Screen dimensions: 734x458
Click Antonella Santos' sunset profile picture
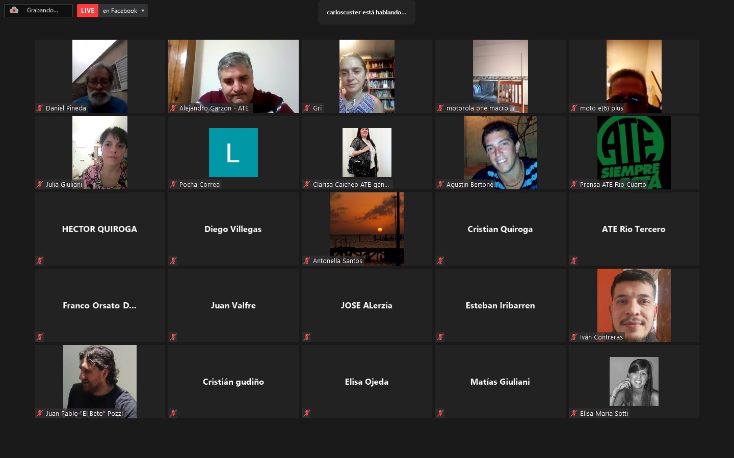tap(367, 224)
